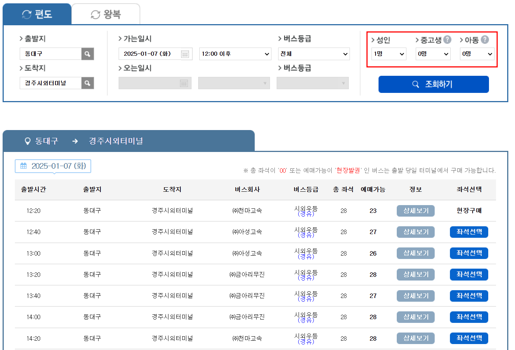This screenshot has height=350, width=515.
Task: Click 좌석선택 for the 14:00 bus
Action: point(469,317)
